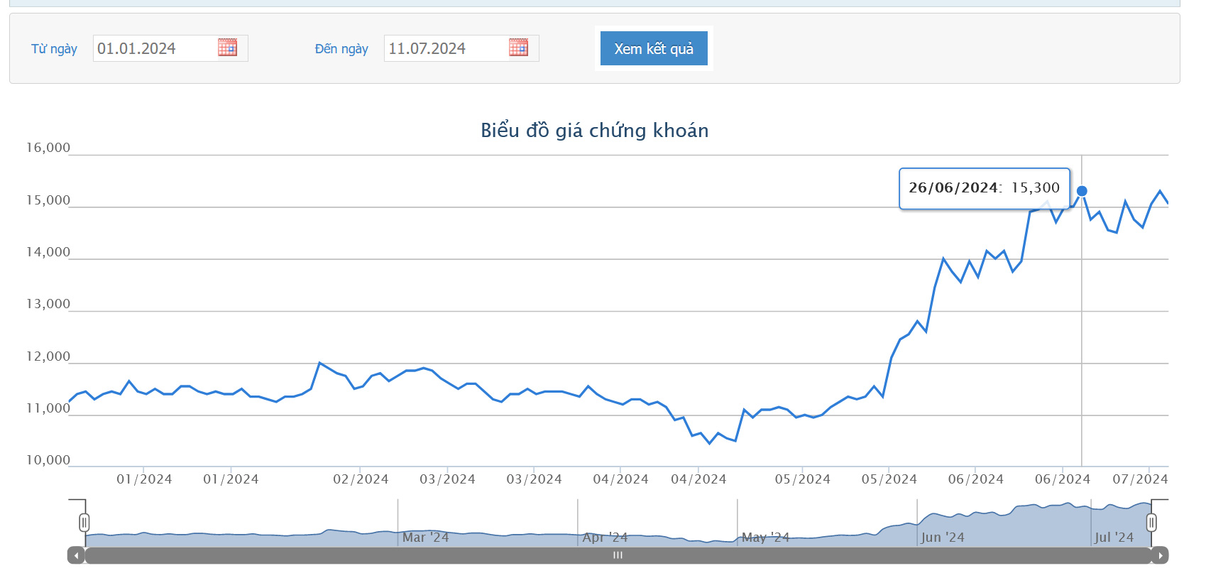
Task: Click the Đến ngày label
Action: tap(341, 49)
